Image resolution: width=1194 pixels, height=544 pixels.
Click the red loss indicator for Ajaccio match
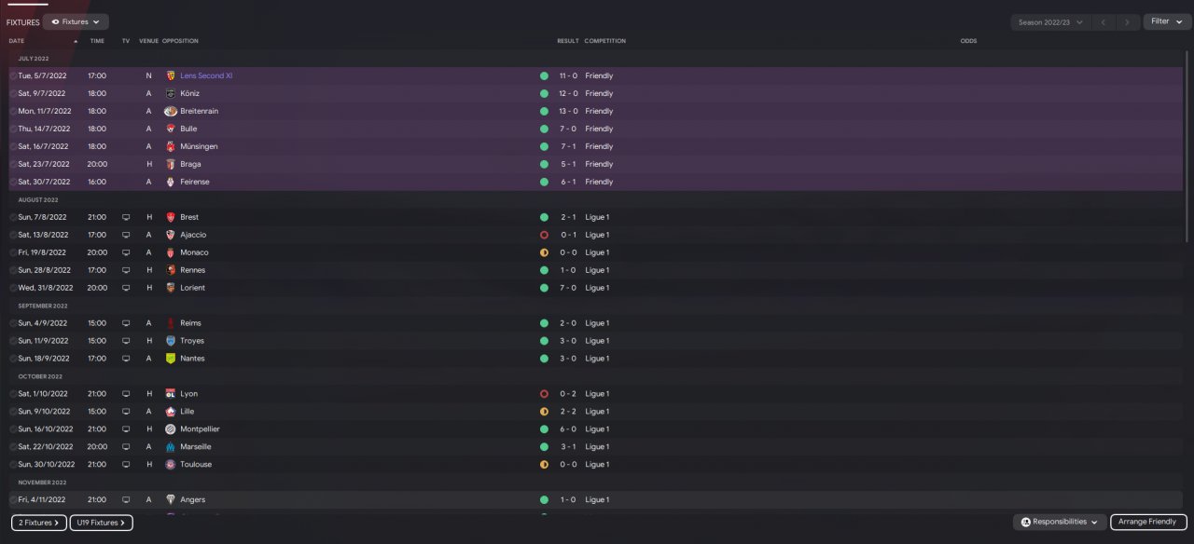pos(544,235)
